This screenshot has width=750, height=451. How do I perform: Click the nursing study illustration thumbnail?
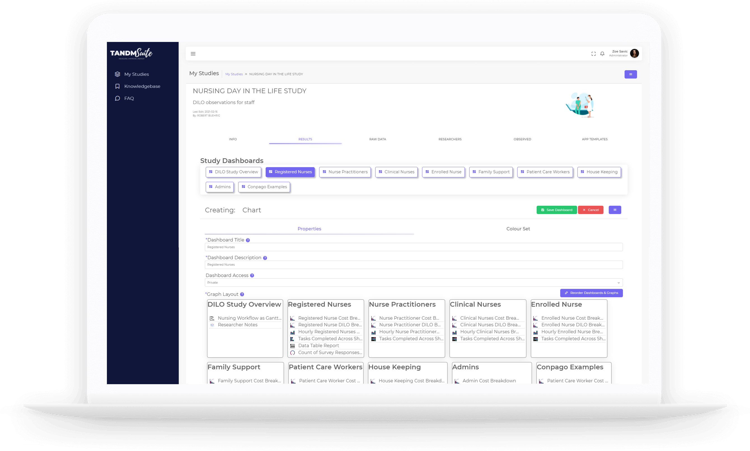coord(580,105)
